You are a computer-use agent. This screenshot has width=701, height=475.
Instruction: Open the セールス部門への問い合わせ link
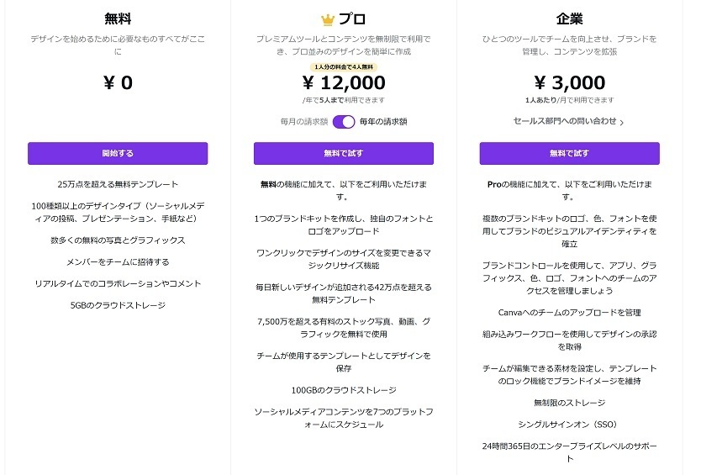(x=565, y=121)
